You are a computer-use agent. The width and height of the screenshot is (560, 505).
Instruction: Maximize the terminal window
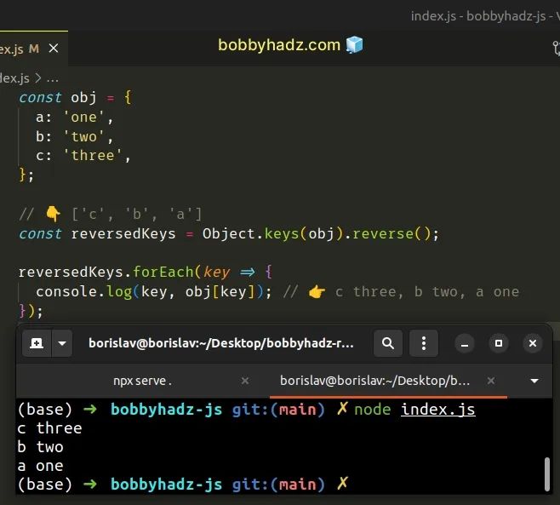point(499,343)
